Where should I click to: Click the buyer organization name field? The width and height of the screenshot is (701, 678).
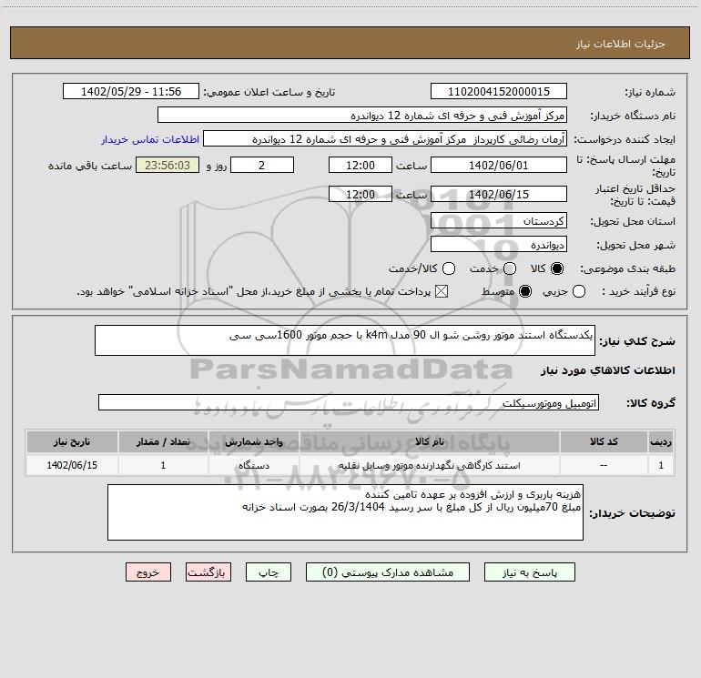point(362,116)
